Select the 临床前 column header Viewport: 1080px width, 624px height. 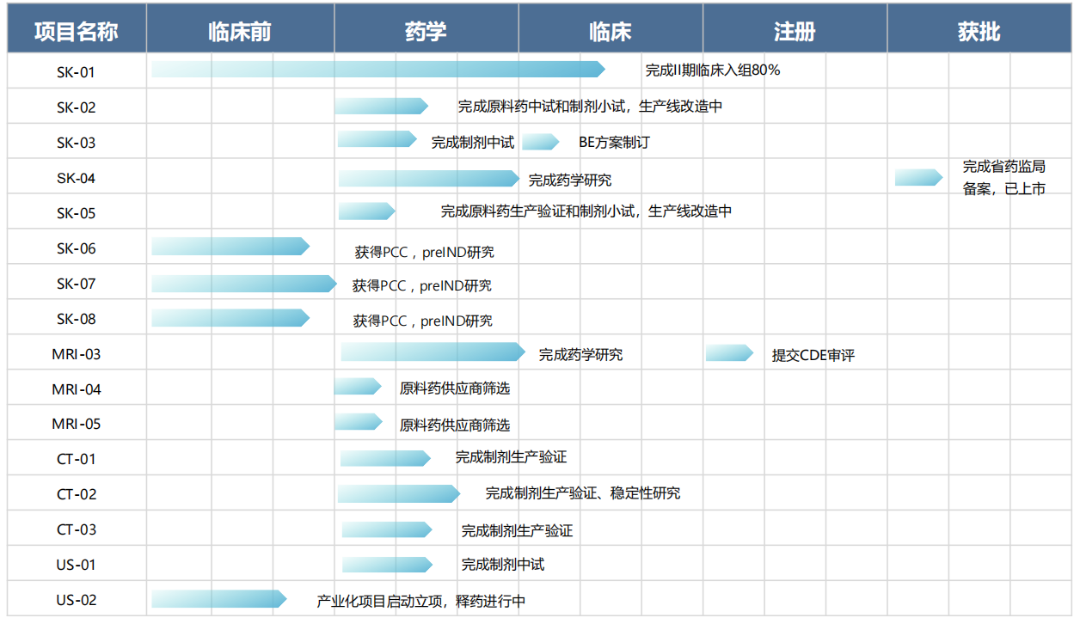tap(241, 28)
